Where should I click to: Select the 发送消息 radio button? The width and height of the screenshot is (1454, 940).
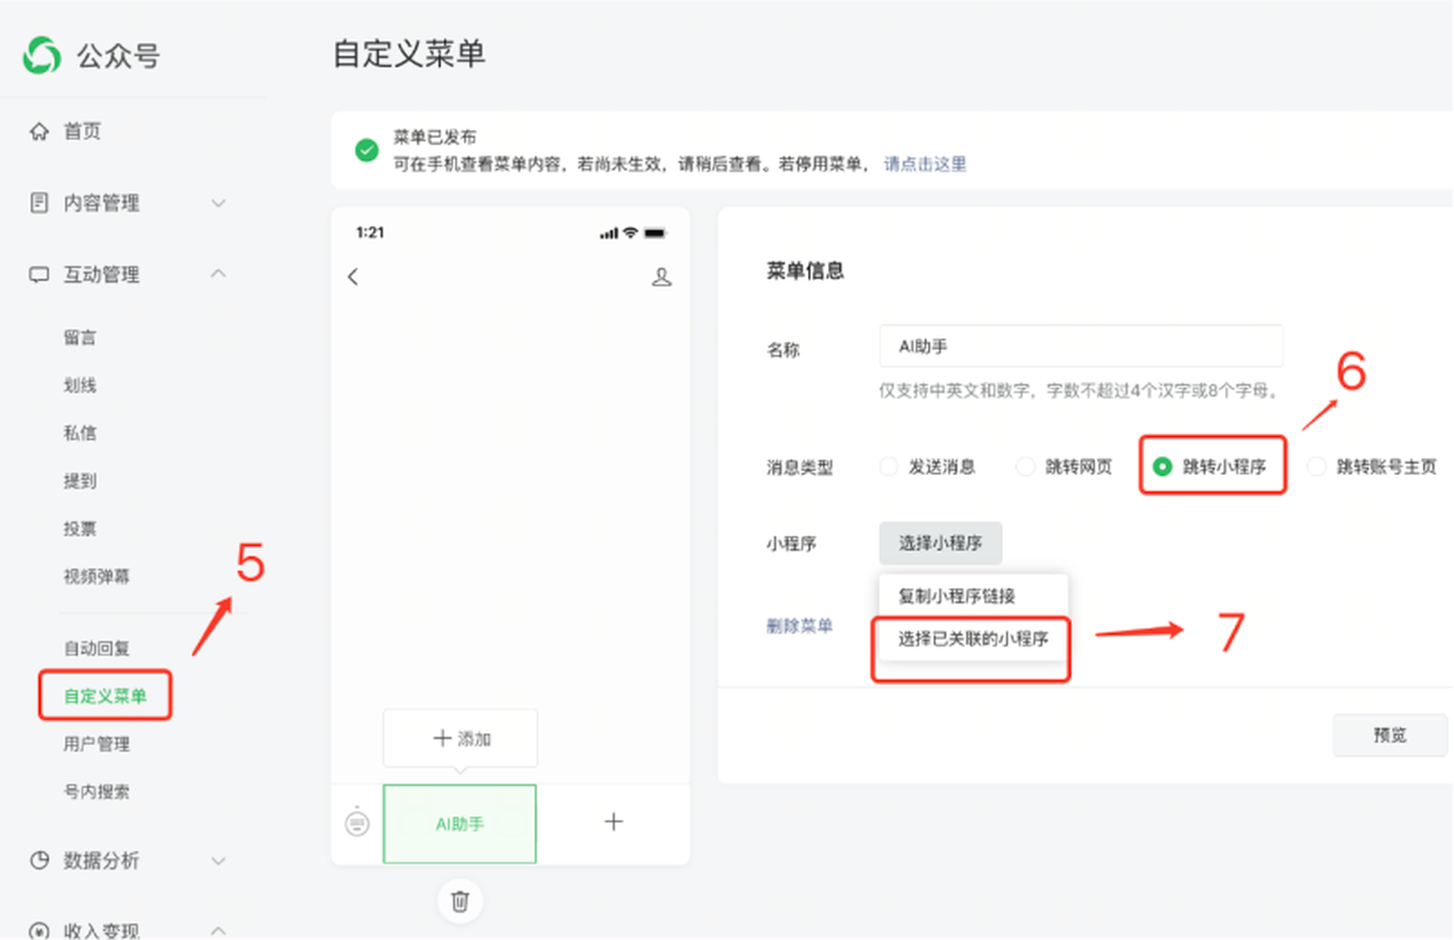[x=889, y=467]
